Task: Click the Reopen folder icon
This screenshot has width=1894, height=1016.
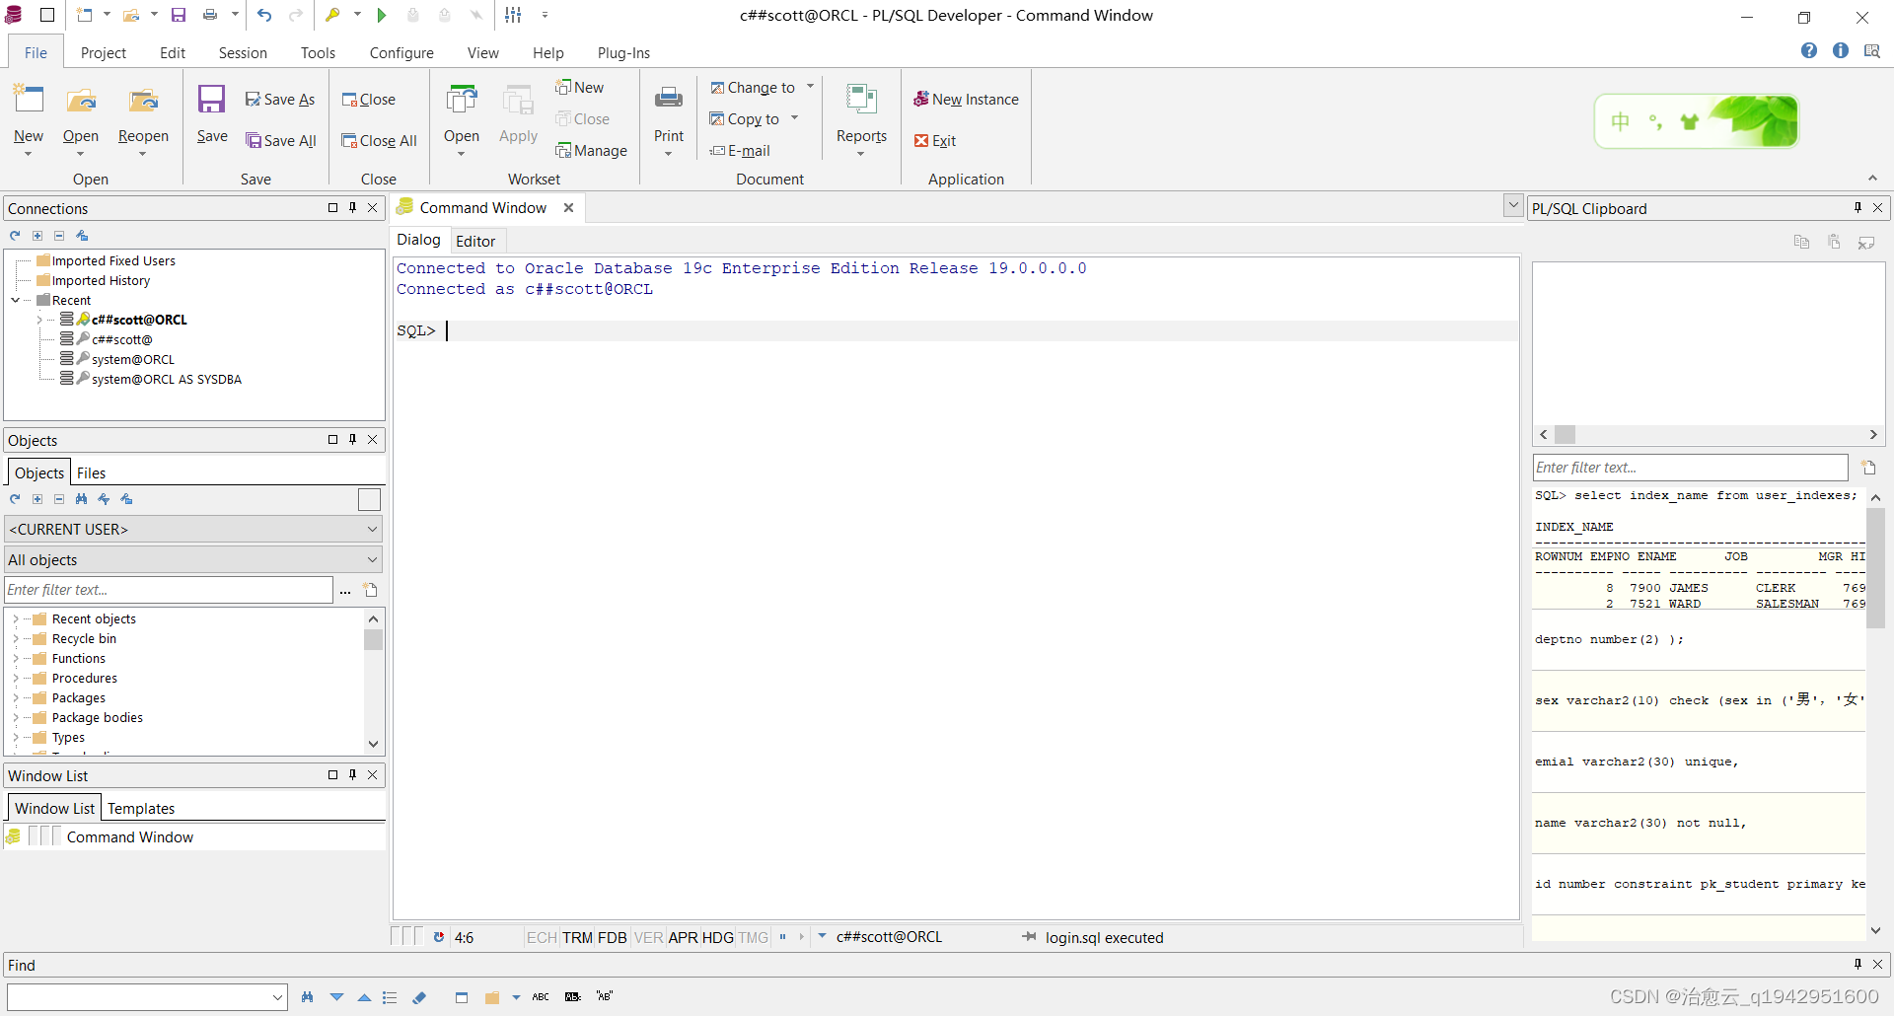Action: click(143, 100)
